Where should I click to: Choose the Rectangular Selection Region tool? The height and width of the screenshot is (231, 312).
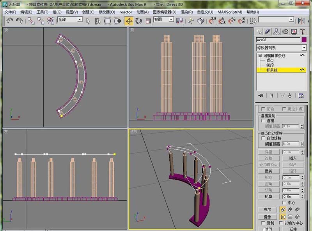[x=108, y=21]
